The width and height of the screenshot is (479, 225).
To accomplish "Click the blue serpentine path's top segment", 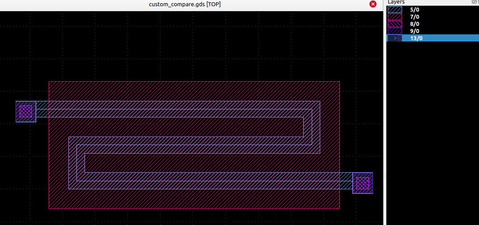I will [178, 109].
